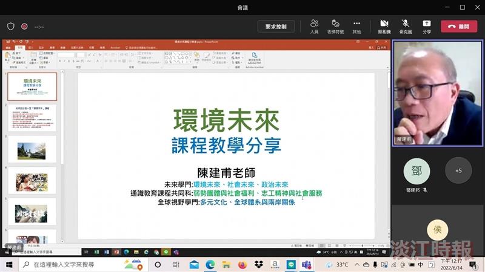Select the 陳建甫 speaker video tile
This screenshot has height=272, width=485.
[437, 93]
